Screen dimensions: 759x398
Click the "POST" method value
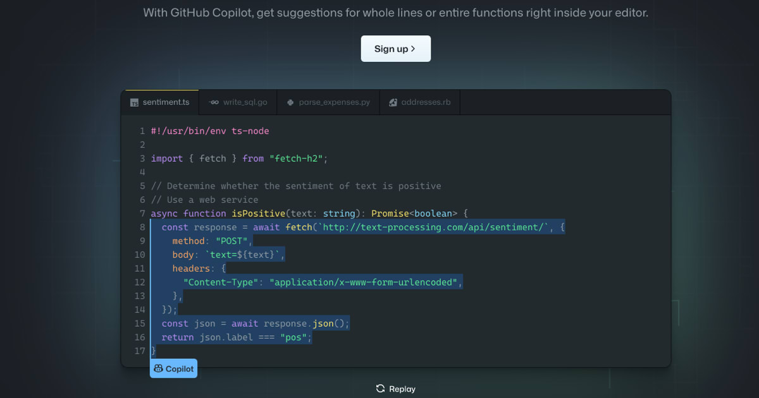click(x=231, y=241)
